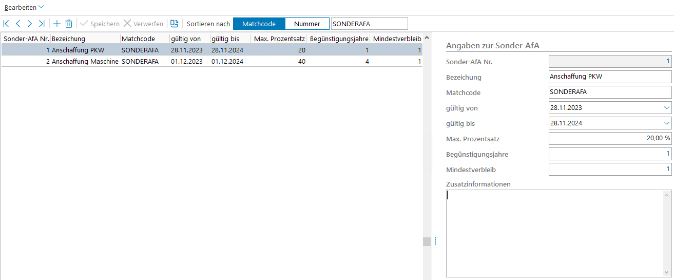Sort list by Nummer
The image size is (674, 280).
click(x=307, y=24)
